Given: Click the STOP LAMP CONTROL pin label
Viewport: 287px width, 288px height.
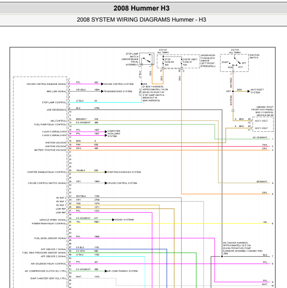Looking at the screenshot, I should click(x=54, y=103).
